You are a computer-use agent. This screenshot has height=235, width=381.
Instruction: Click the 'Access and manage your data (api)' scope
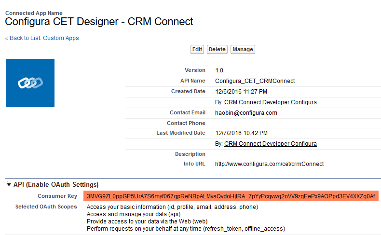[x=134, y=214]
